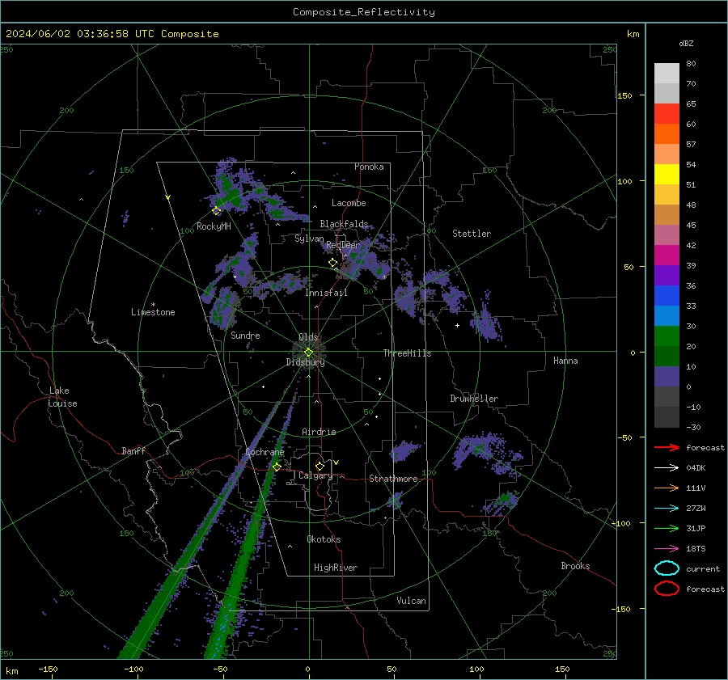Pick the blue 36 dBZ color swatch
This screenshot has width=728, height=680.
pos(667,296)
